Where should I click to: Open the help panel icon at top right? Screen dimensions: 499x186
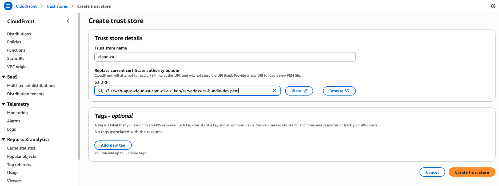(493, 6)
